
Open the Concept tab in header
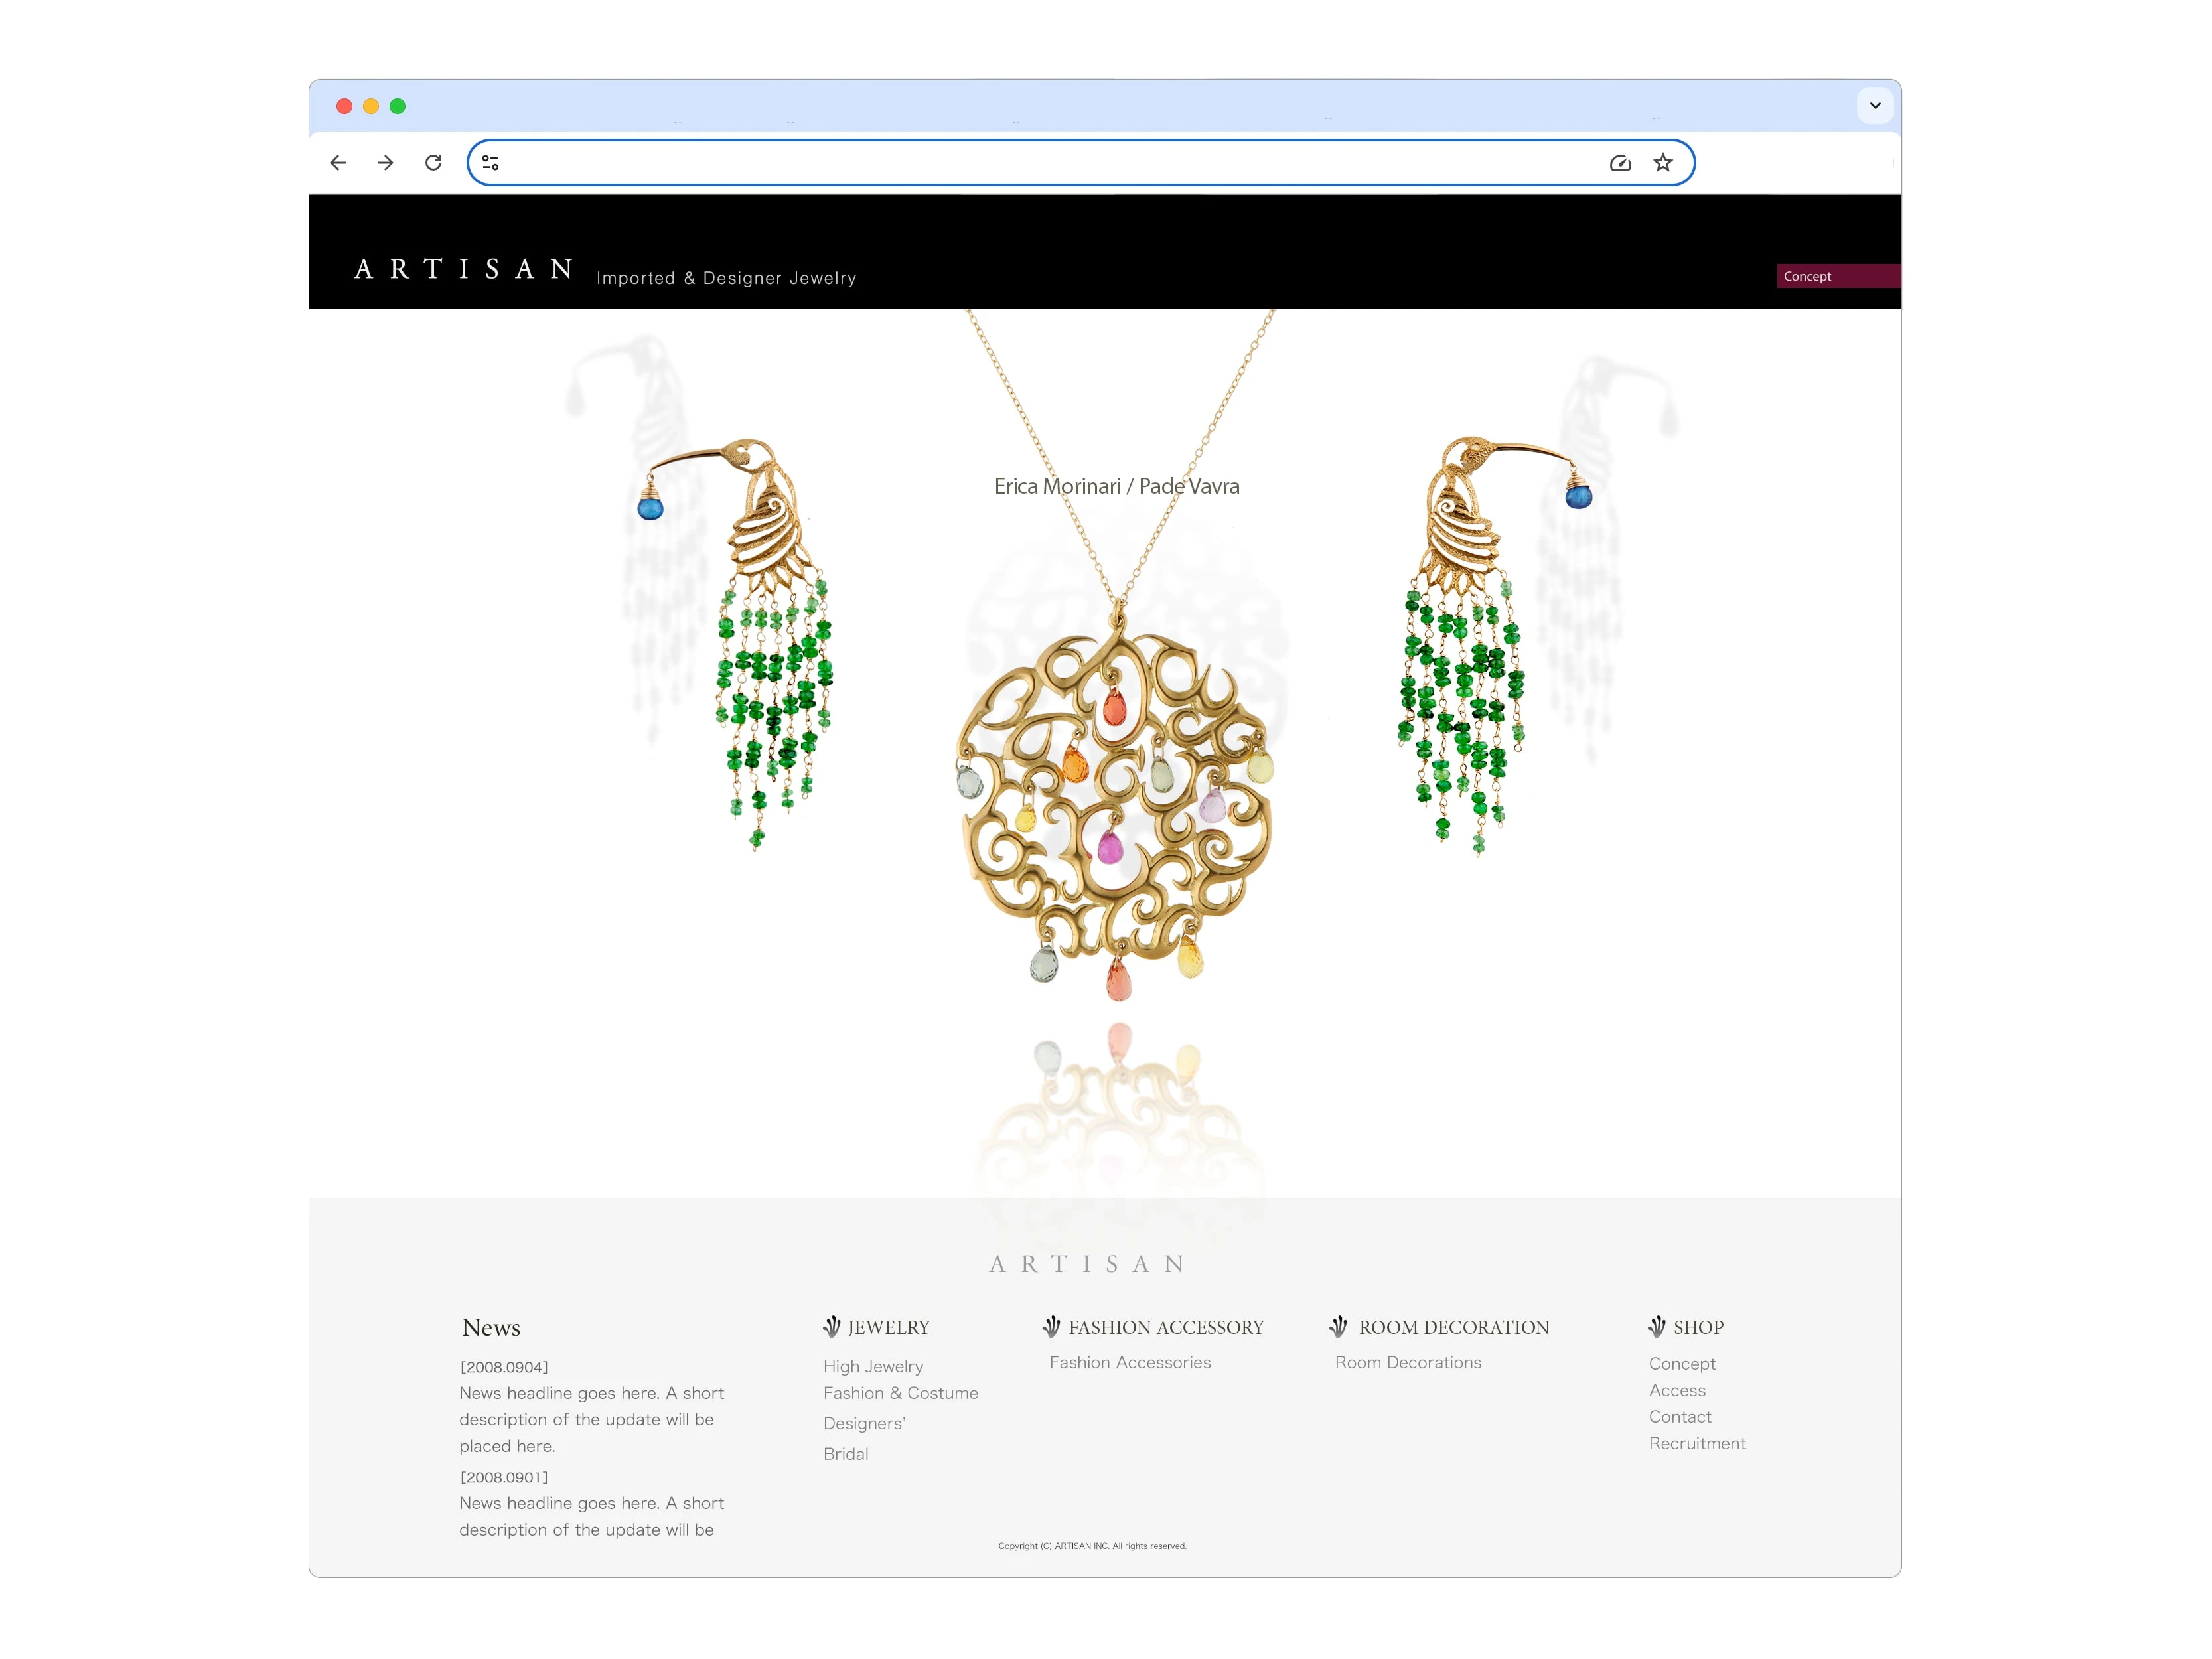coord(1838,276)
